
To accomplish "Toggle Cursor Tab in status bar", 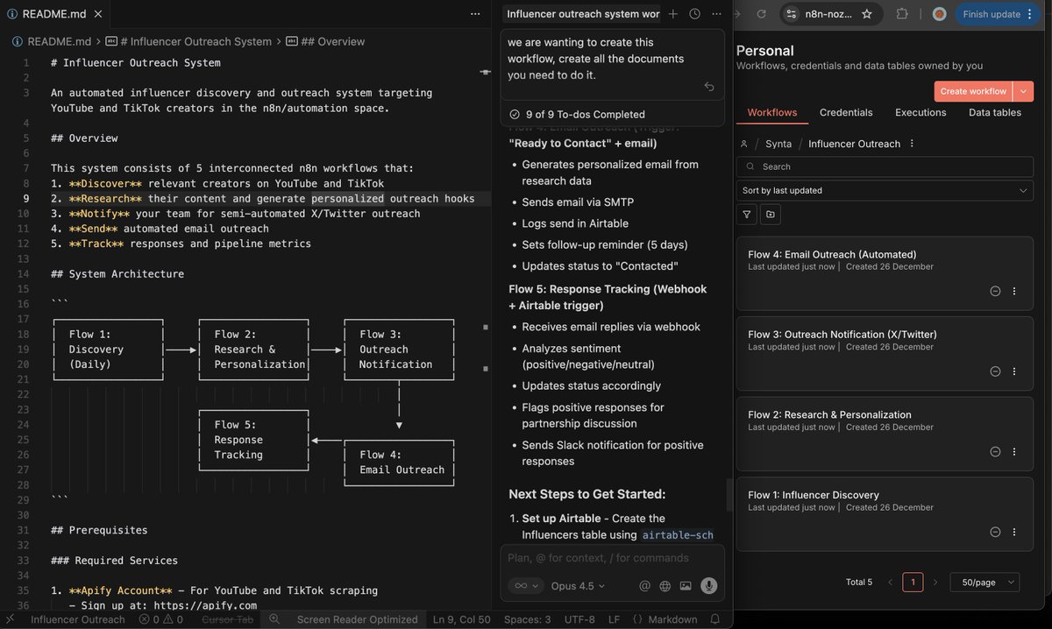I will point(227,619).
